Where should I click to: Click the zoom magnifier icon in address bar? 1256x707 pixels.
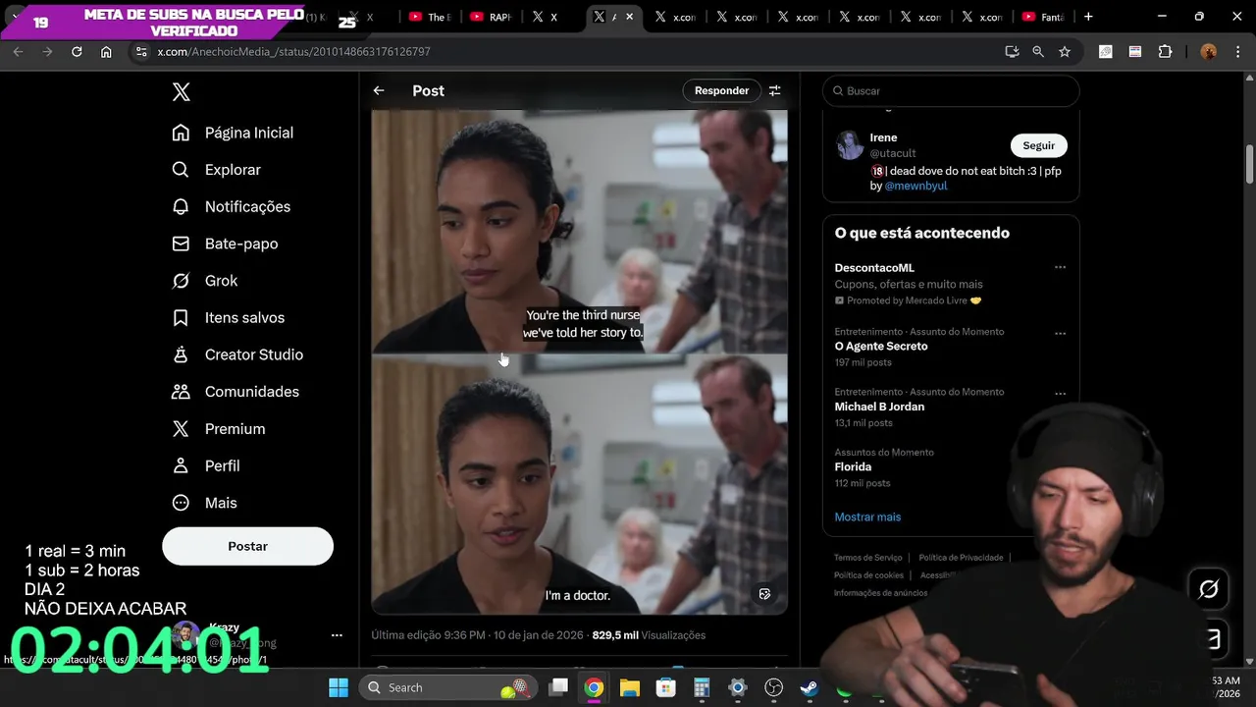(1038, 51)
